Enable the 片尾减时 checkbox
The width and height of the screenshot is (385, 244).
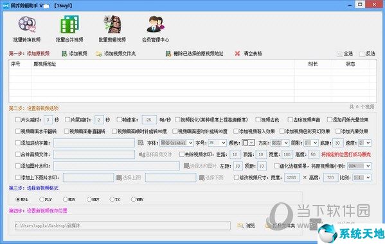67,120
